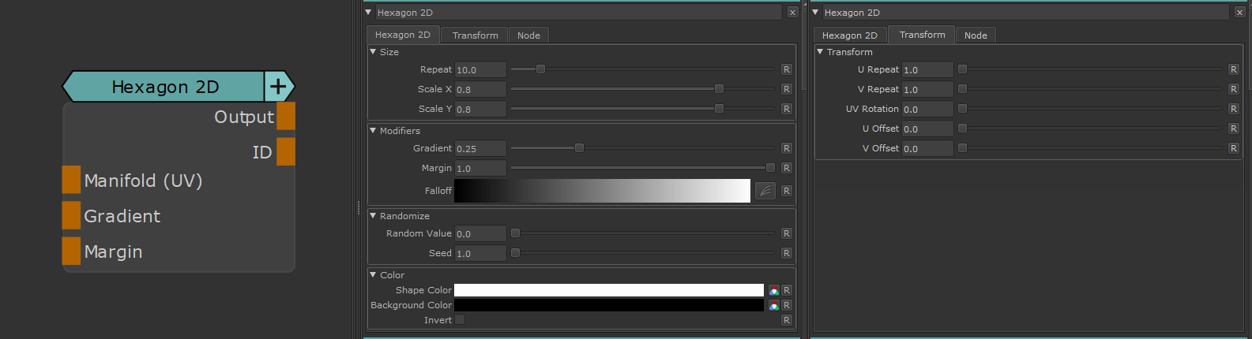Click the Manifold (UV) input port

coord(71,180)
